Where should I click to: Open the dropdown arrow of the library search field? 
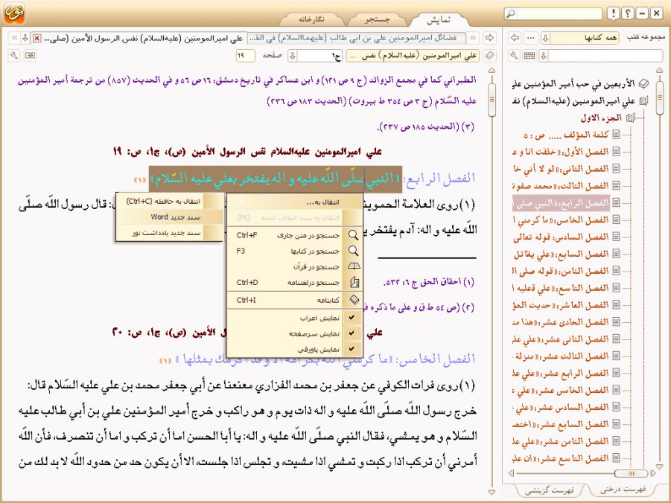(544, 56)
